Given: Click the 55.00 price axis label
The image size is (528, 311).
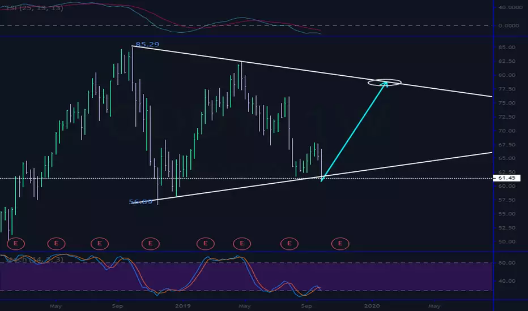Looking at the screenshot, I should (507, 214).
